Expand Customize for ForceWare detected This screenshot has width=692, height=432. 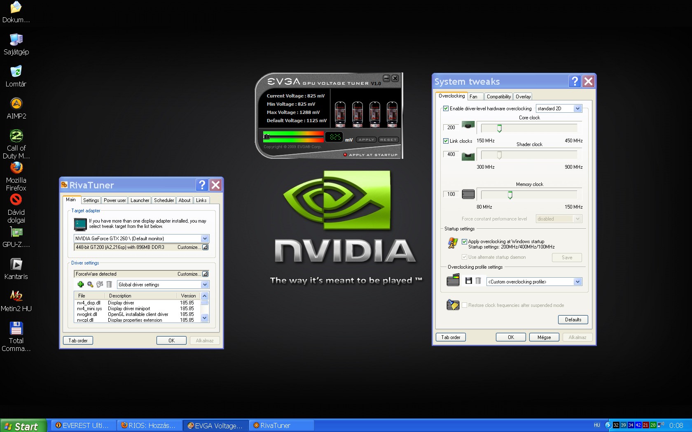click(x=205, y=274)
